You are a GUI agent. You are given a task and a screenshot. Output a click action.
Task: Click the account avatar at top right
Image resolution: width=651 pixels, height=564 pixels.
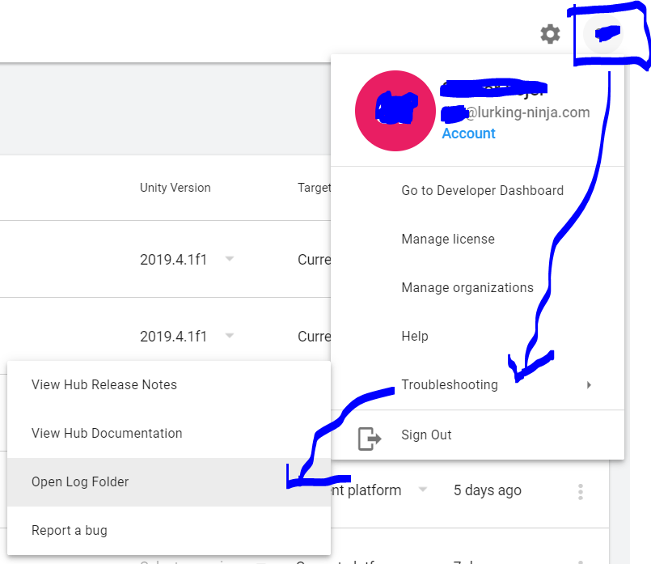click(603, 35)
